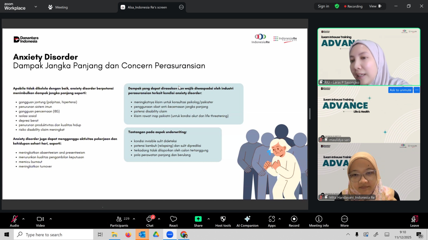Viewport: 428px width, 240px height.
Task: Expand the video options arrow
Action: pyautogui.click(x=51, y=219)
